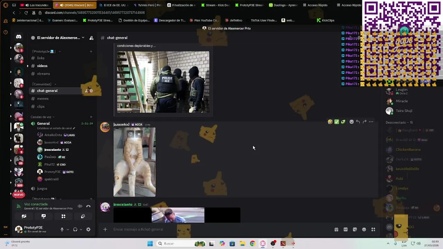The image size is (443, 249).
Task: Open the apps launcher in the message bar
Action: tap(373, 229)
